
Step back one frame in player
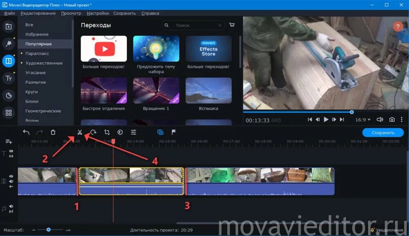(x=318, y=119)
